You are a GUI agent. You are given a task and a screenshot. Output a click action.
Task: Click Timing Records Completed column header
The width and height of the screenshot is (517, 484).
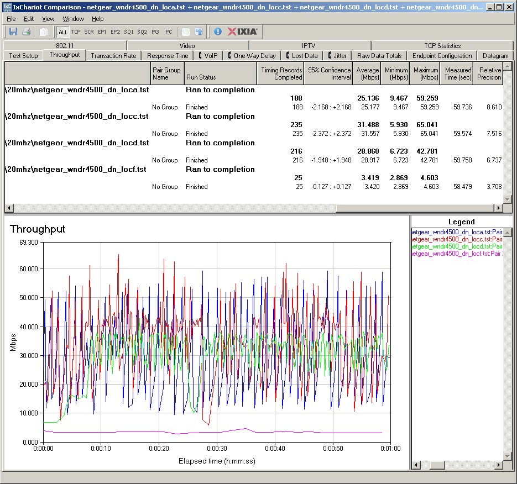(280, 73)
